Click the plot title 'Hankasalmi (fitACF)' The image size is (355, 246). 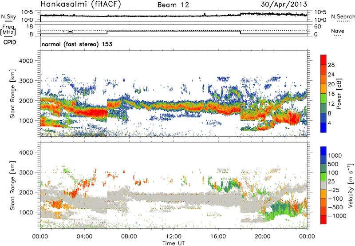click(x=80, y=4)
